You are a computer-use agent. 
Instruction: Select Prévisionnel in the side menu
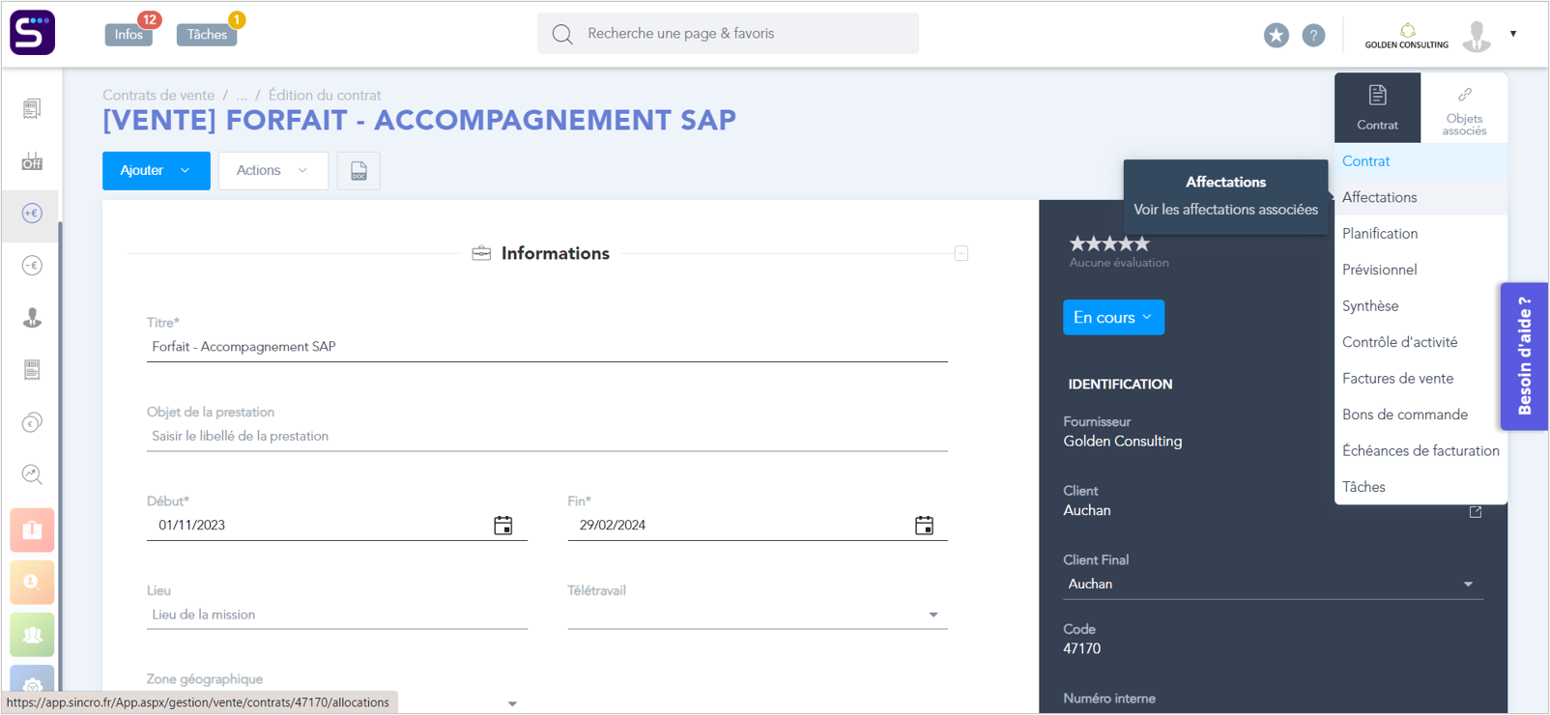pos(1421,270)
